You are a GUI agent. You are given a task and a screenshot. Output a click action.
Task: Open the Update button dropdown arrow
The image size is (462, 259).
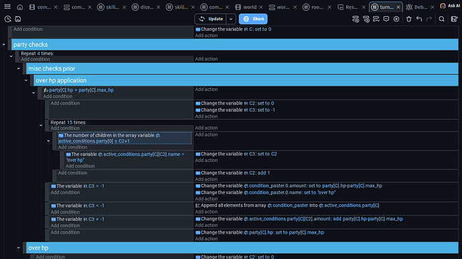(x=231, y=19)
